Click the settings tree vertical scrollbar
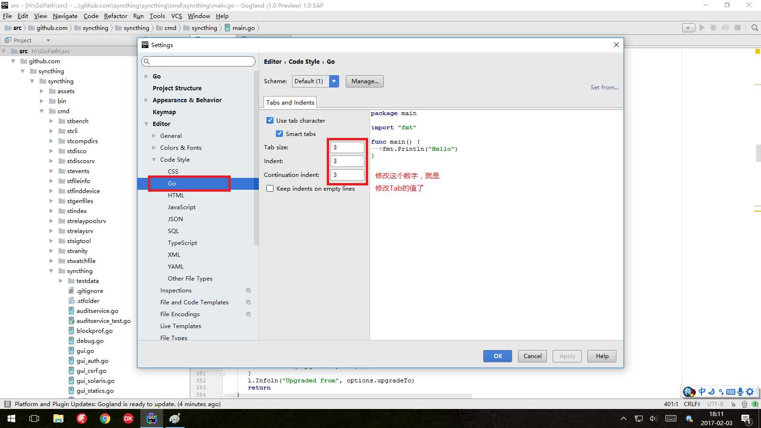 point(256,157)
